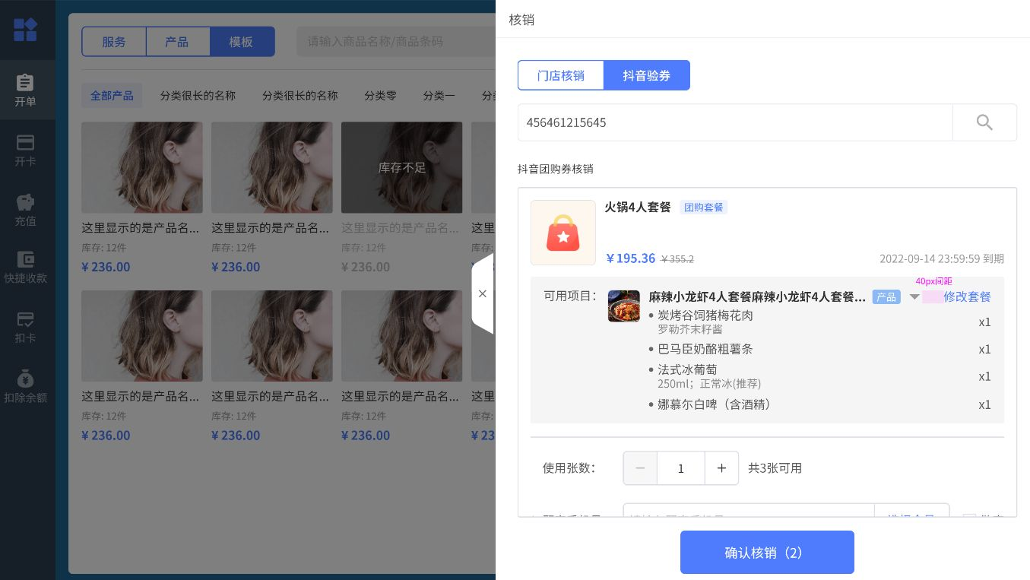Click the struck-through ¥355.2 original price
The height and width of the screenshot is (580, 1030).
(x=677, y=259)
